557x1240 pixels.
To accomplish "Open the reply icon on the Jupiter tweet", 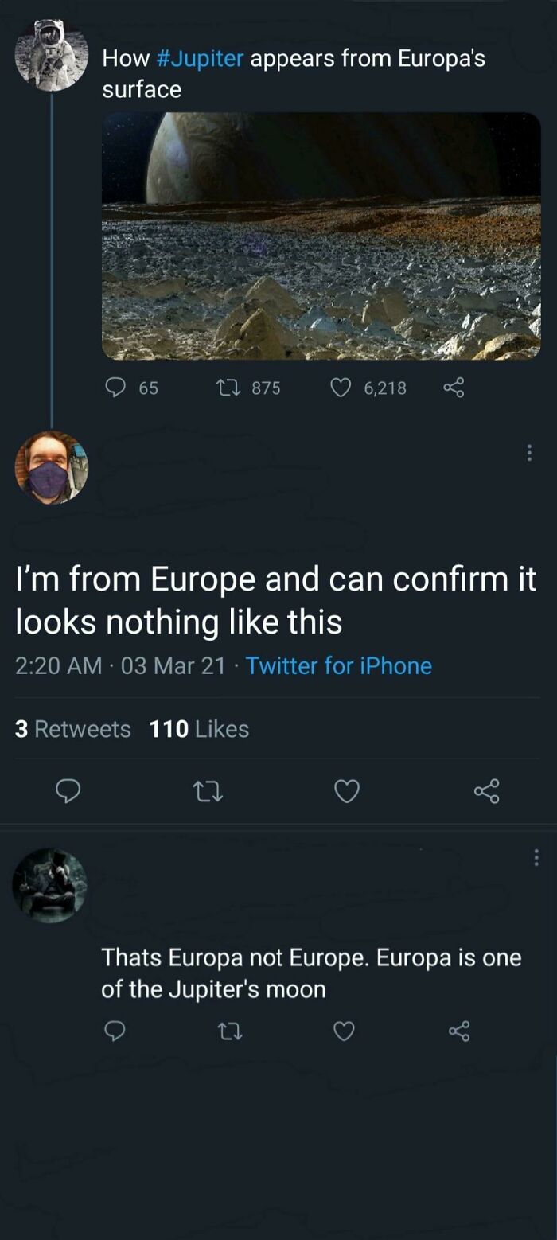I will tap(116, 388).
